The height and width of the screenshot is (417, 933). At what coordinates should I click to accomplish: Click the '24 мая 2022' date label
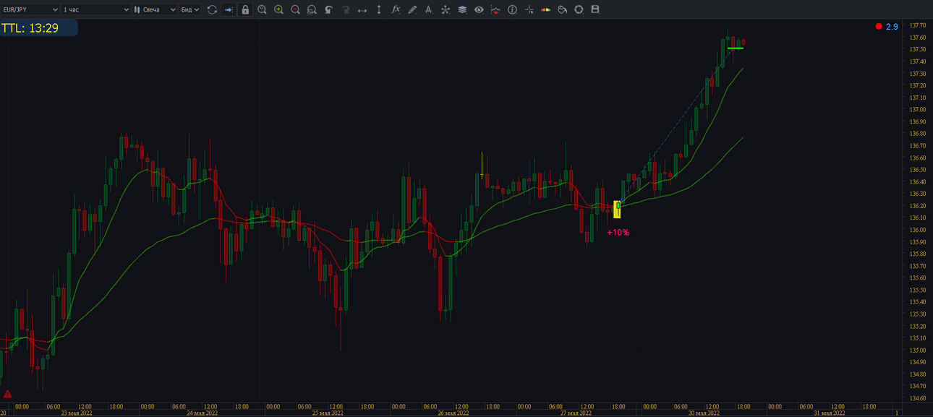coord(201,413)
